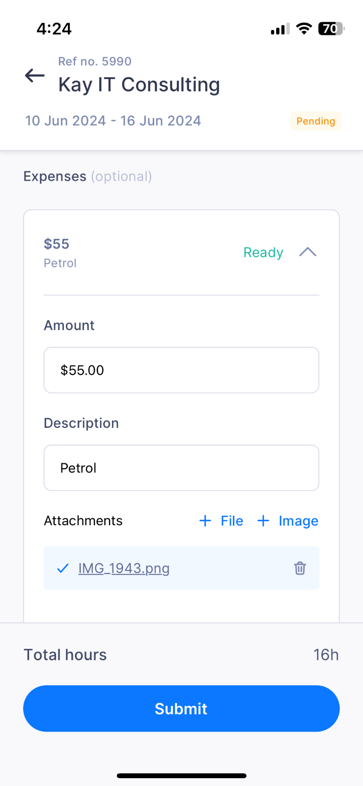Tap the Ready status label
This screenshot has height=786, width=363.
pyautogui.click(x=263, y=253)
